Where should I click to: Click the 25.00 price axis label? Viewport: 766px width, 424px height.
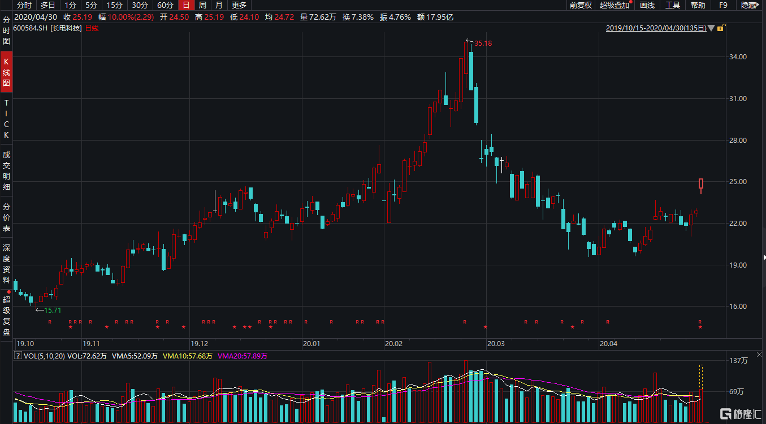point(738,182)
